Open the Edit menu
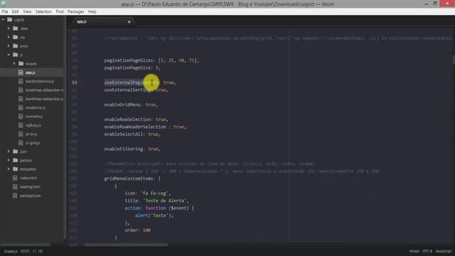Screen dimensions: 455x256 (x=16, y=11)
